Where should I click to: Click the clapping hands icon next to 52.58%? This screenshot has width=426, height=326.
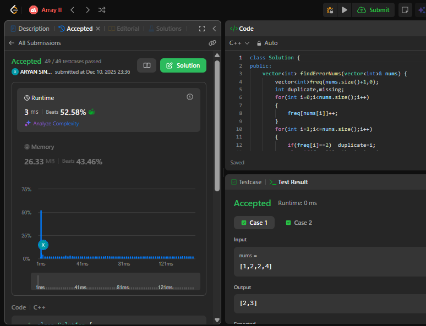(91, 112)
